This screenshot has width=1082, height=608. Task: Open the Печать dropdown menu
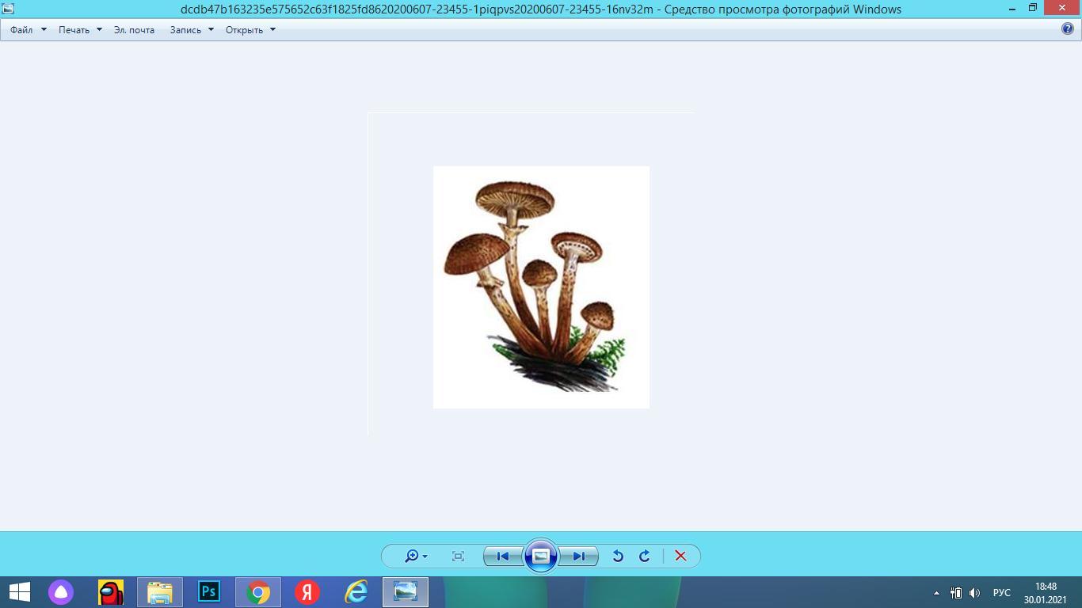(80, 30)
